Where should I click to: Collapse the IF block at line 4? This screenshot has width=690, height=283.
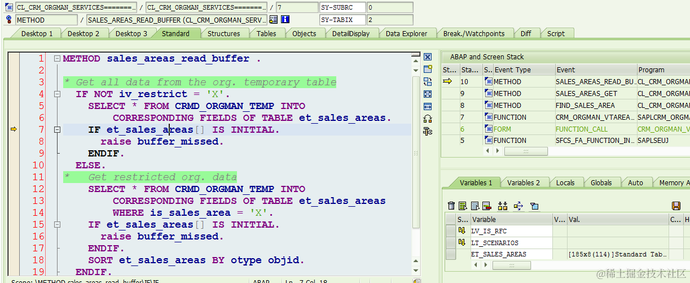click(57, 94)
